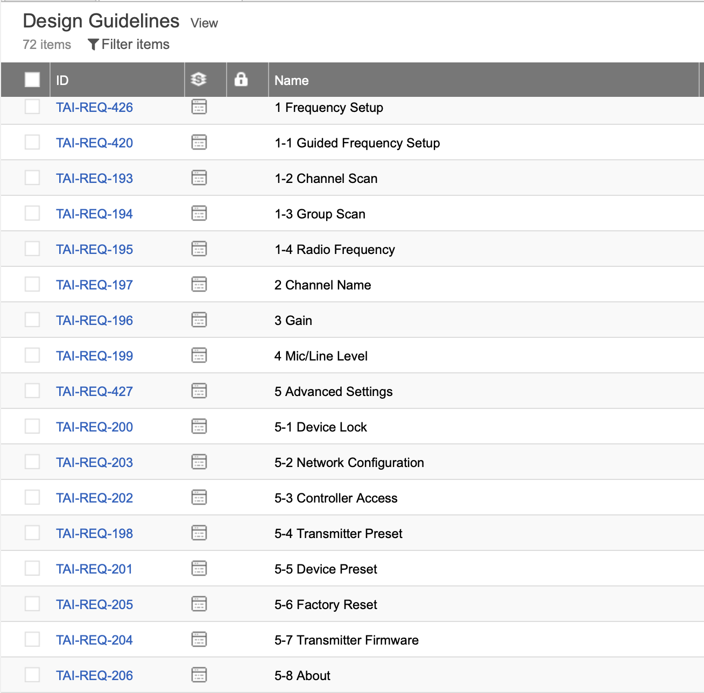The width and height of the screenshot is (704, 693).
Task: Click the name '1-4 Radio Frequency'
Action: click(335, 250)
